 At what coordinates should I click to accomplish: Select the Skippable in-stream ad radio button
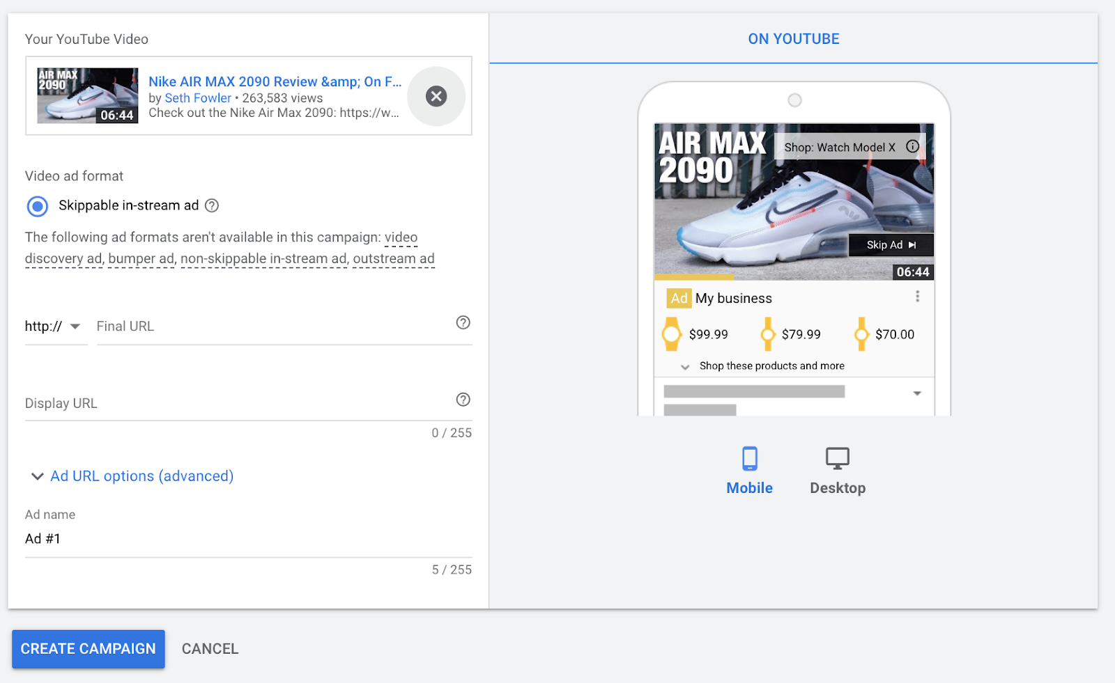click(x=38, y=206)
